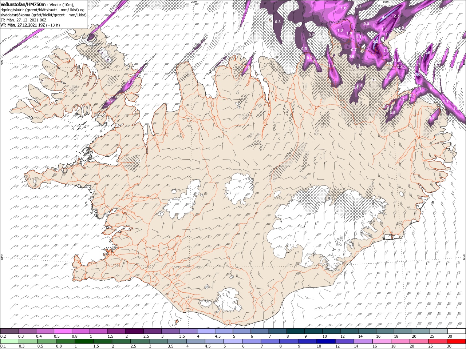The width and height of the screenshot is (466, 349).
Task: Pick the deep blue 10 swatch, lower legend
Action: (326, 341)
